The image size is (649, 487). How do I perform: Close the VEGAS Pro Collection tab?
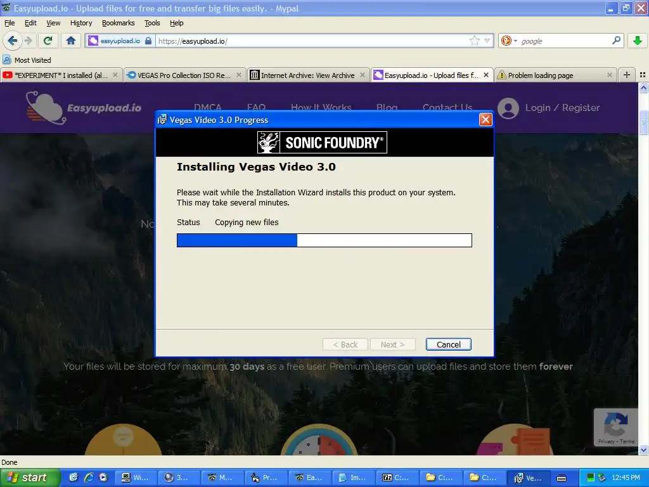pyautogui.click(x=239, y=75)
